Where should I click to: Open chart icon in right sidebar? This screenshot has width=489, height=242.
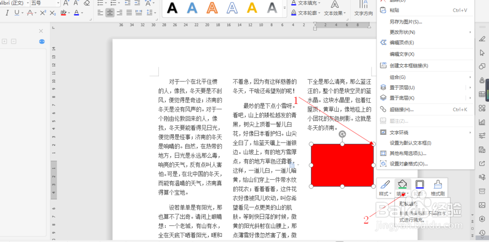482,122
